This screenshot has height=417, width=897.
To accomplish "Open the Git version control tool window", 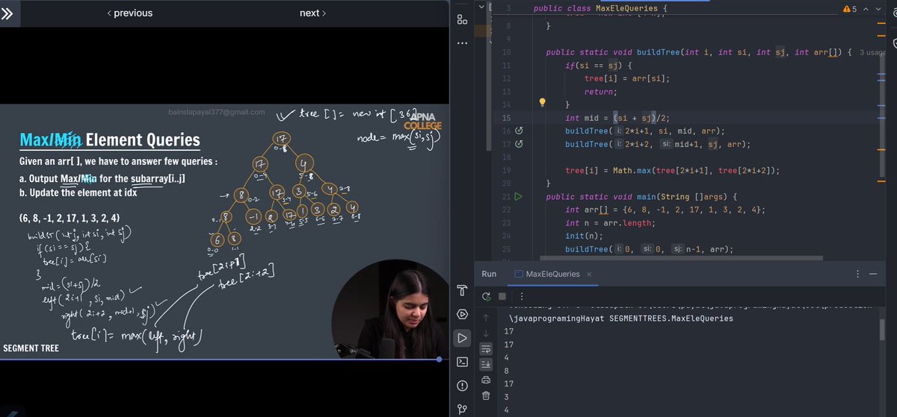I will click(x=462, y=409).
